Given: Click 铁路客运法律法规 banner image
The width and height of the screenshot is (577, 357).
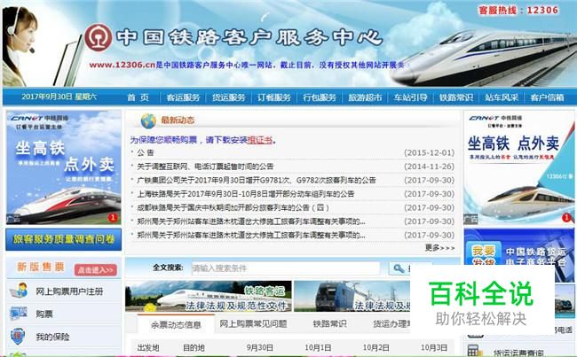Looking at the screenshot, I should [209, 296].
